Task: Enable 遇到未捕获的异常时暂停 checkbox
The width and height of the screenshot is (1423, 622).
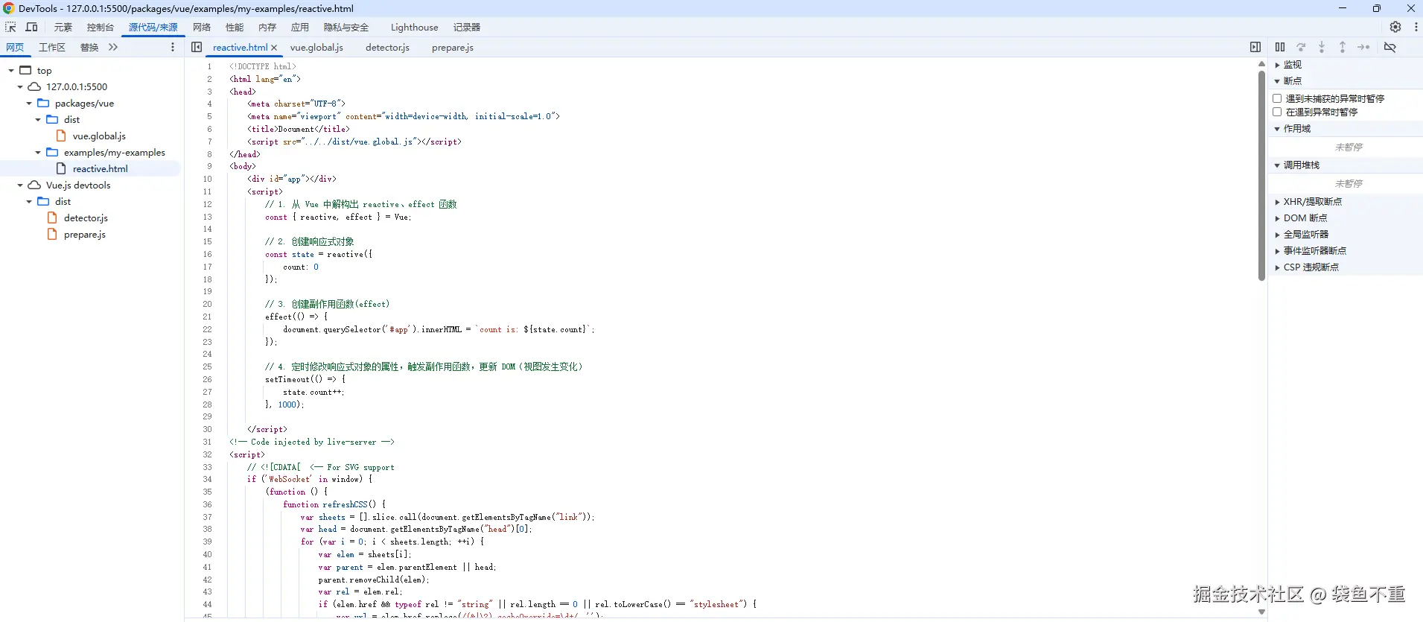Action: coord(1277,98)
